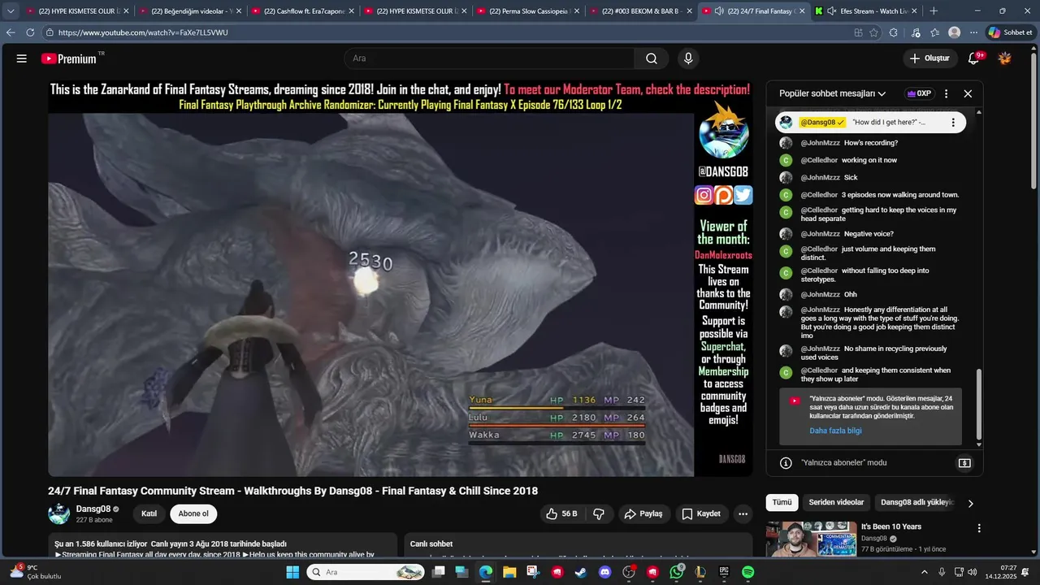Focus the YouTube Ara search field

(x=489, y=58)
